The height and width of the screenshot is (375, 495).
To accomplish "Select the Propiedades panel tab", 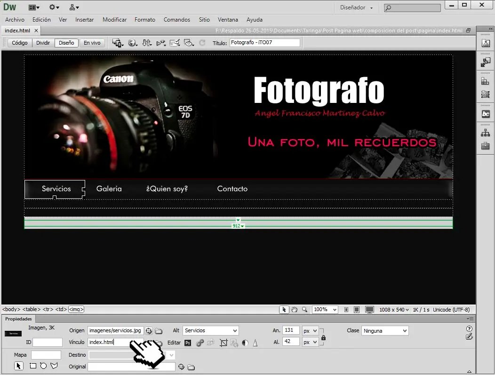I will (18, 319).
